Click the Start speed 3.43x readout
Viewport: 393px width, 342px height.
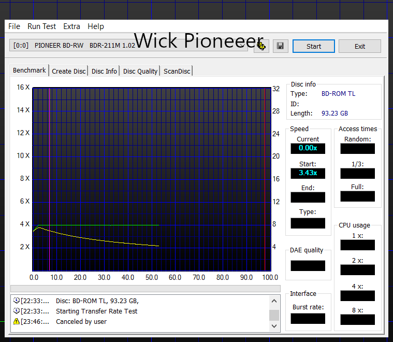[x=308, y=173]
